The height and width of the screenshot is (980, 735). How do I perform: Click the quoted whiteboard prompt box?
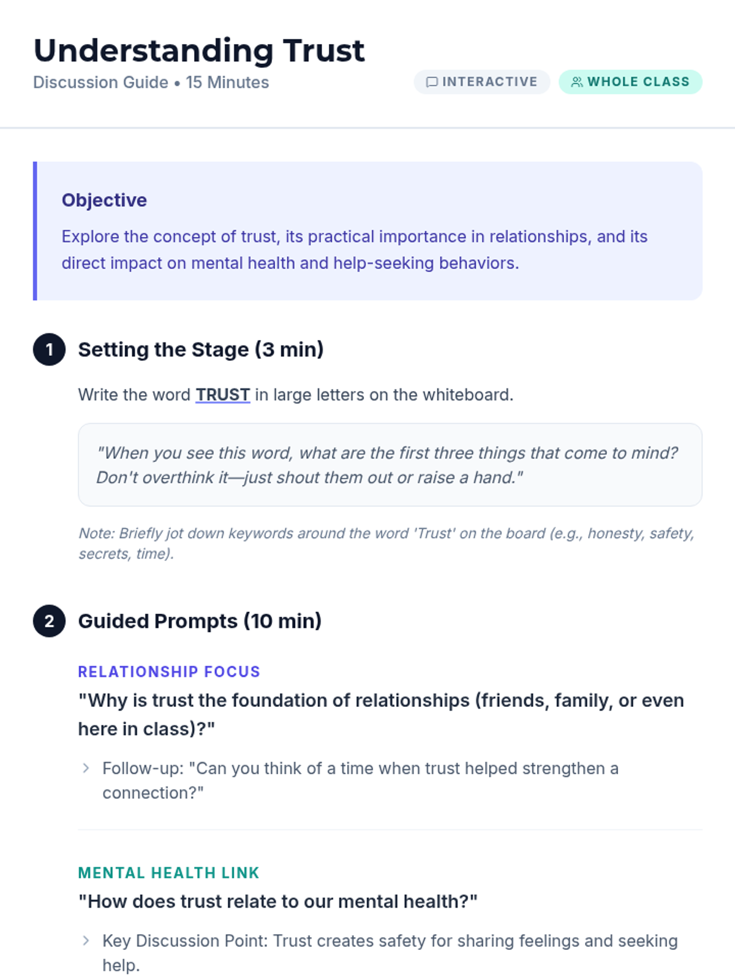click(390, 465)
